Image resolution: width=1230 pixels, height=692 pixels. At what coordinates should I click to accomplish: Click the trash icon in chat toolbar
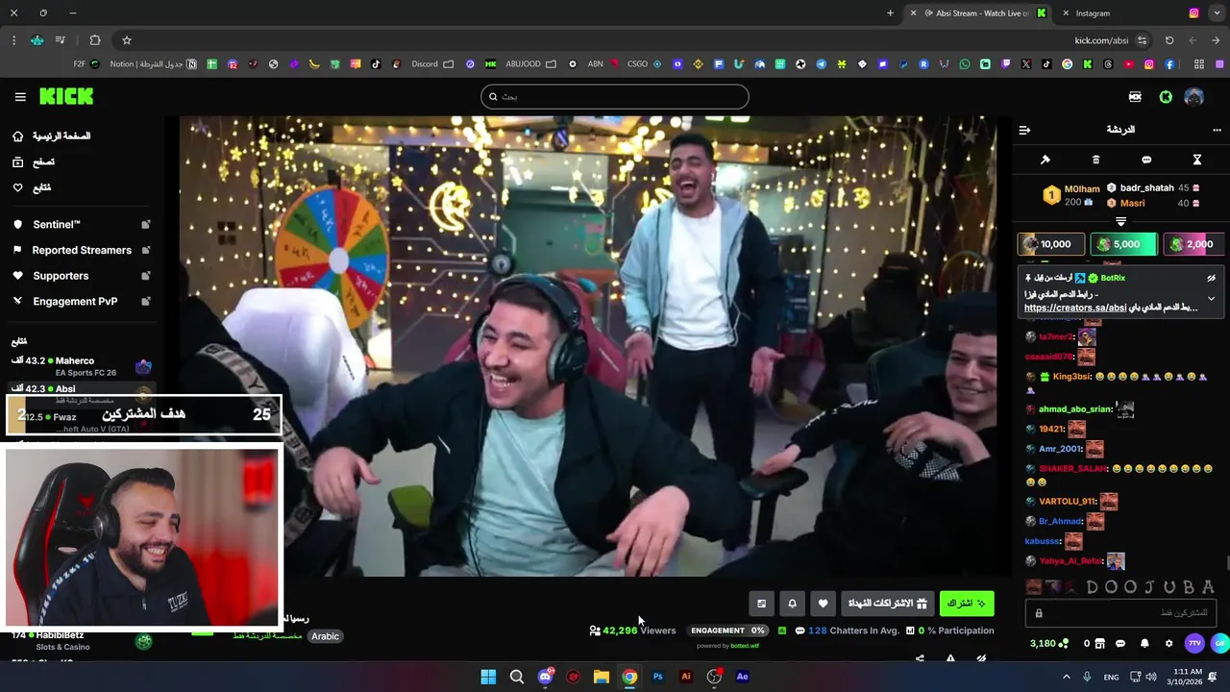point(1095,160)
